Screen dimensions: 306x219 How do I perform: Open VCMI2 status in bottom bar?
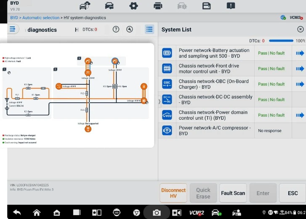coord(197,213)
